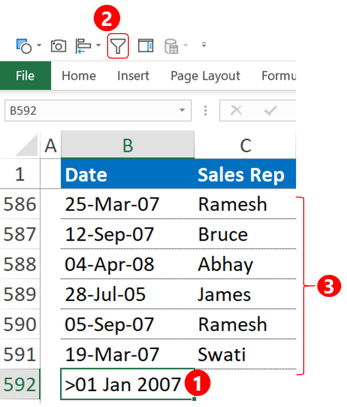Viewport: 347px width, 407px height.
Task: Click the Name Box showing B592
Action: click(x=98, y=111)
